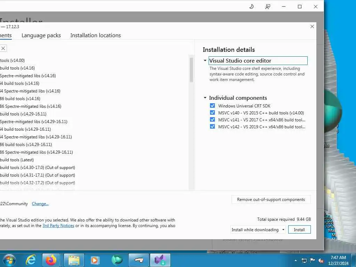Uncheck MSVC v141 VS 2017 build tools
Screen dimensions: 356x267
point(212,120)
